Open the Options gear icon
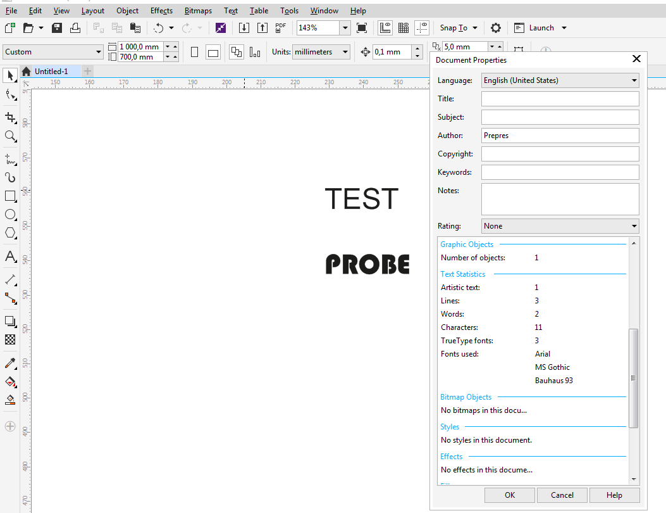The image size is (666, 513). pyautogui.click(x=496, y=28)
